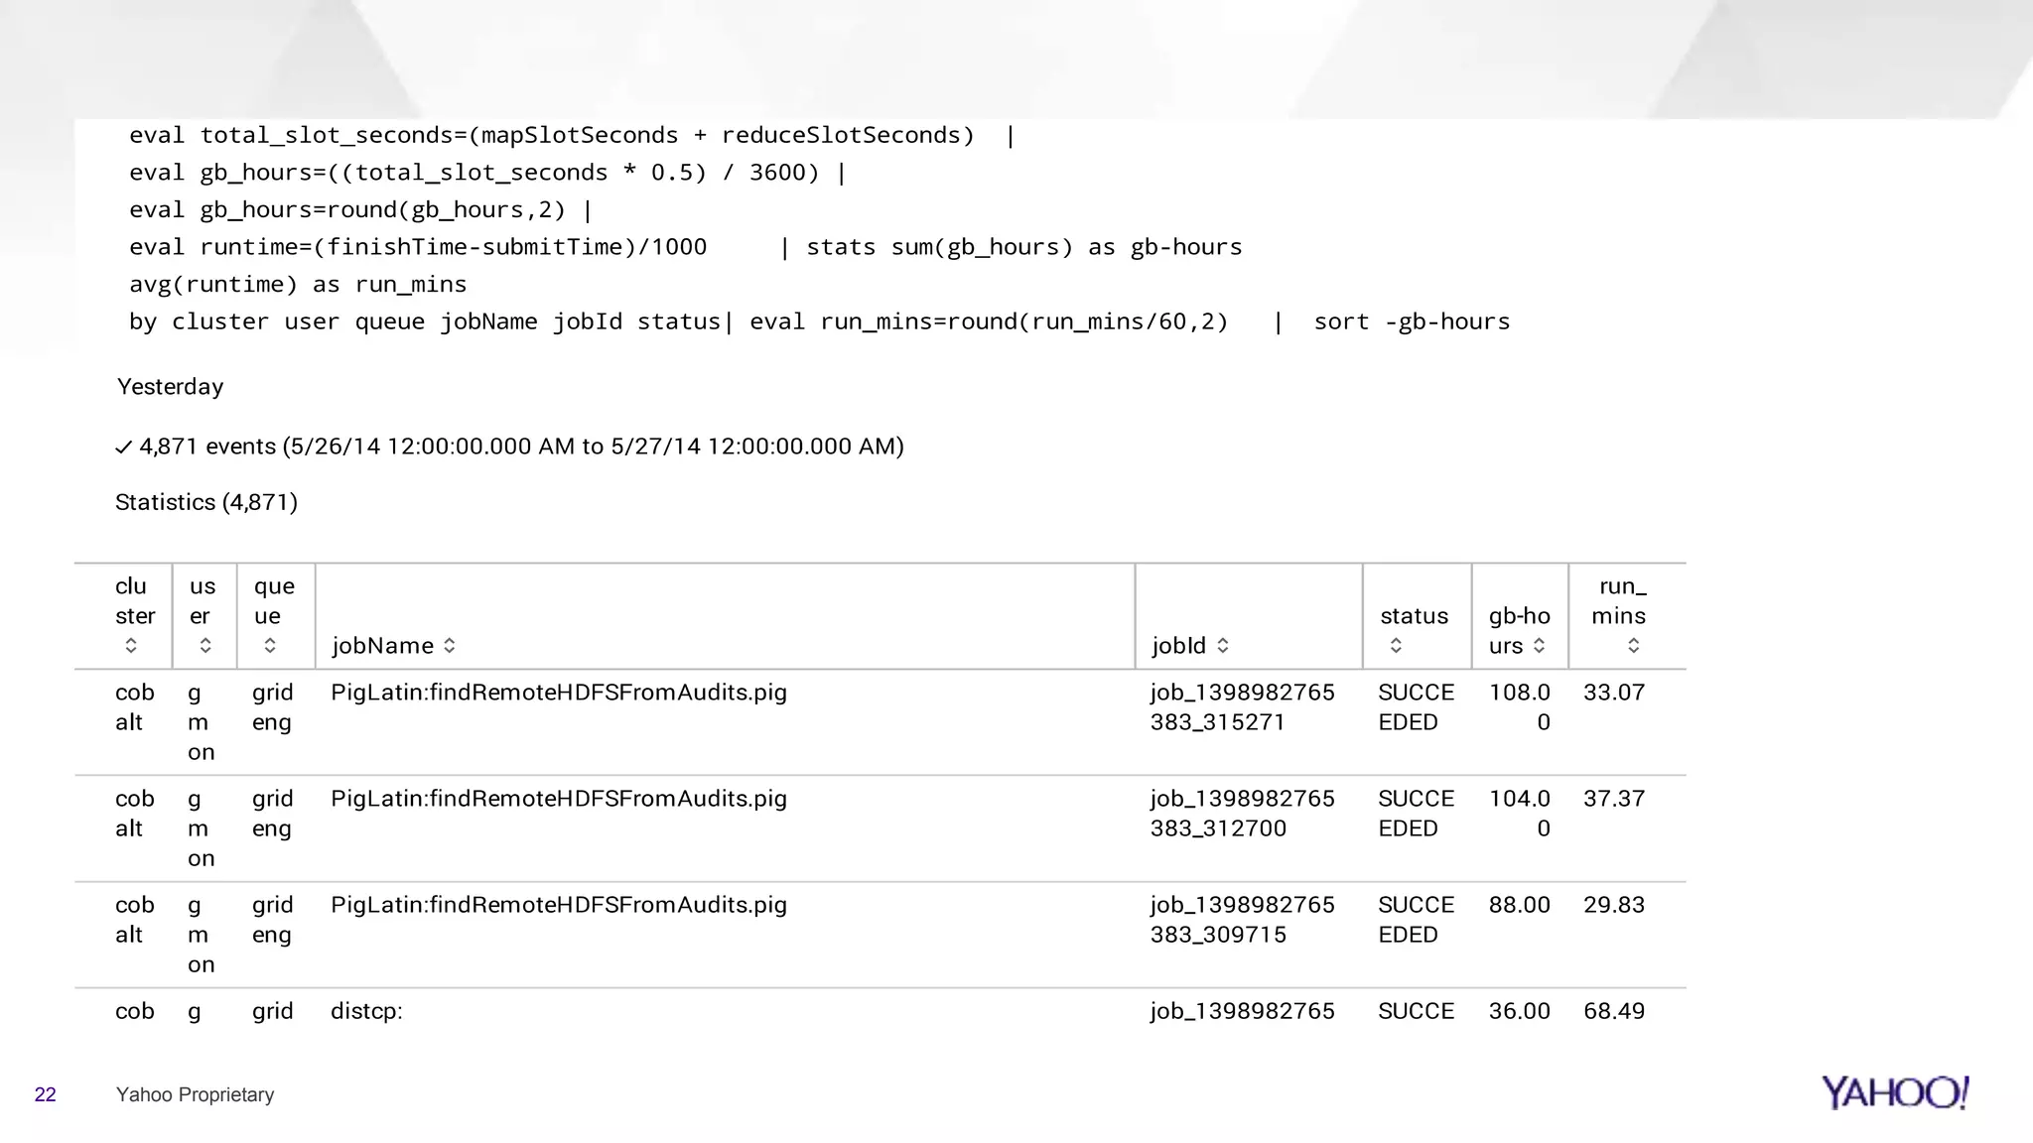Open the Yesterday time range picker
This screenshot has height=1143, width=2033.
coord(170,387)
